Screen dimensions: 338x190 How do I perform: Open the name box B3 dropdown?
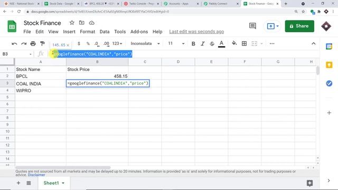click(31, 54)
